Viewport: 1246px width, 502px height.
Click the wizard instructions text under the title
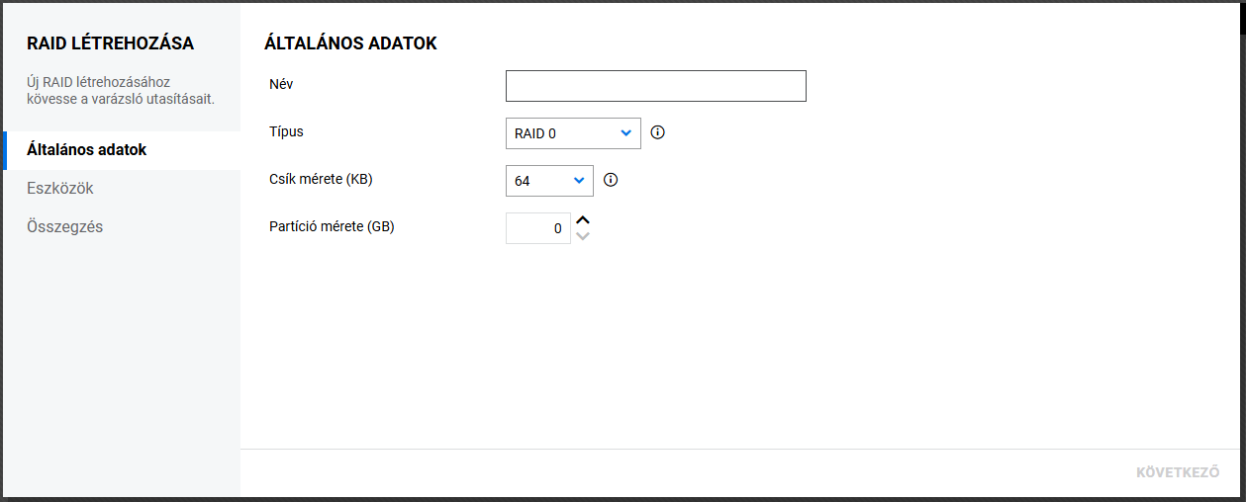coord(120,91)
